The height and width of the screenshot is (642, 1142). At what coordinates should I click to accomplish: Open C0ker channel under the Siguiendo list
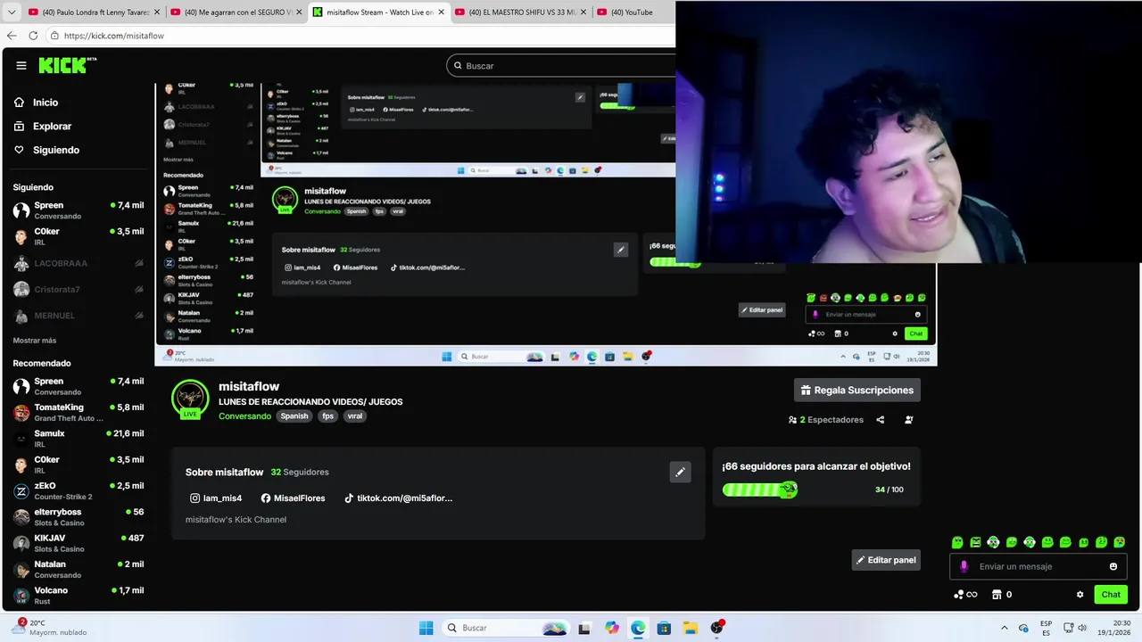pyautogui.click(x=79, y=236)
